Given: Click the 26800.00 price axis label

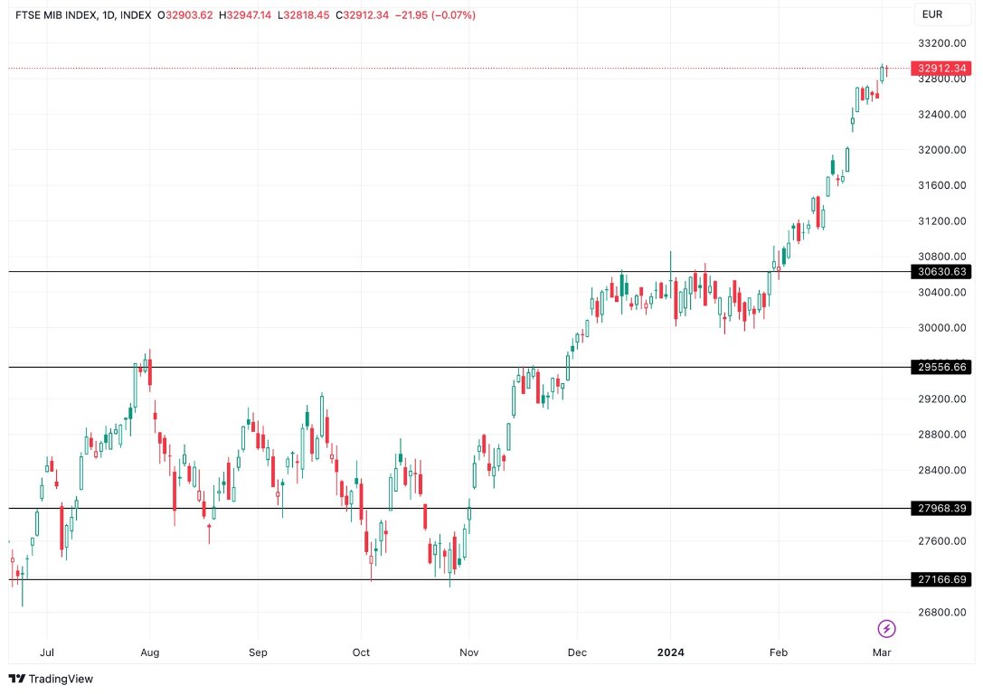Looking at the screenshot, I should click(941, 612).
